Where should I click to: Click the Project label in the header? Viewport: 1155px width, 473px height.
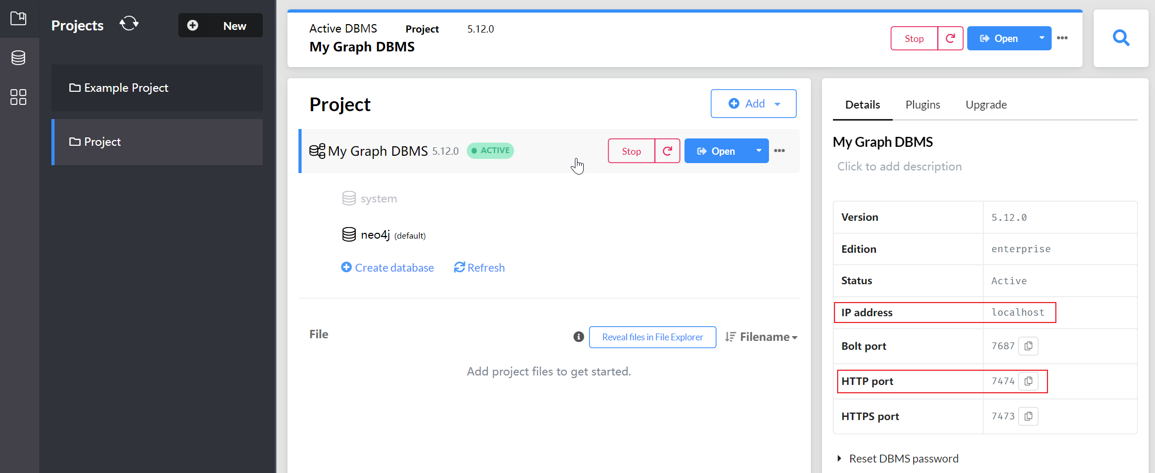422,29
